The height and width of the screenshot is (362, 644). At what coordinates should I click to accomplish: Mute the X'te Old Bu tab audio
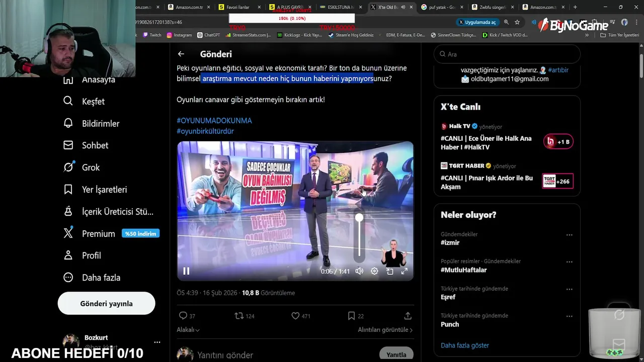pyautogui.click(x=403, y=7)
